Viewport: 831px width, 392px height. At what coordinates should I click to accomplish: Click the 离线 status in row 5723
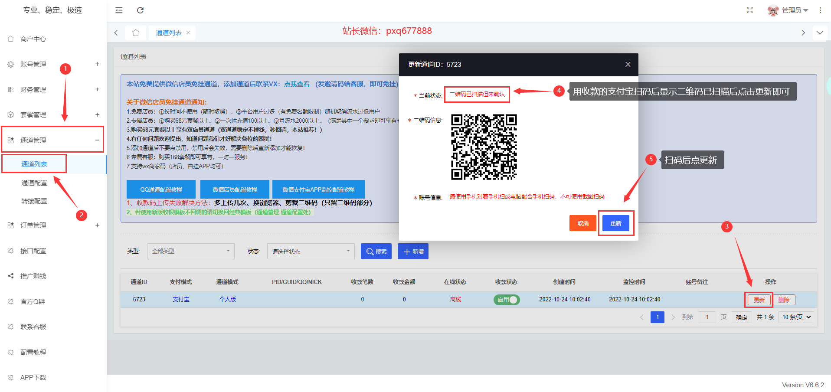coord(455,299)
